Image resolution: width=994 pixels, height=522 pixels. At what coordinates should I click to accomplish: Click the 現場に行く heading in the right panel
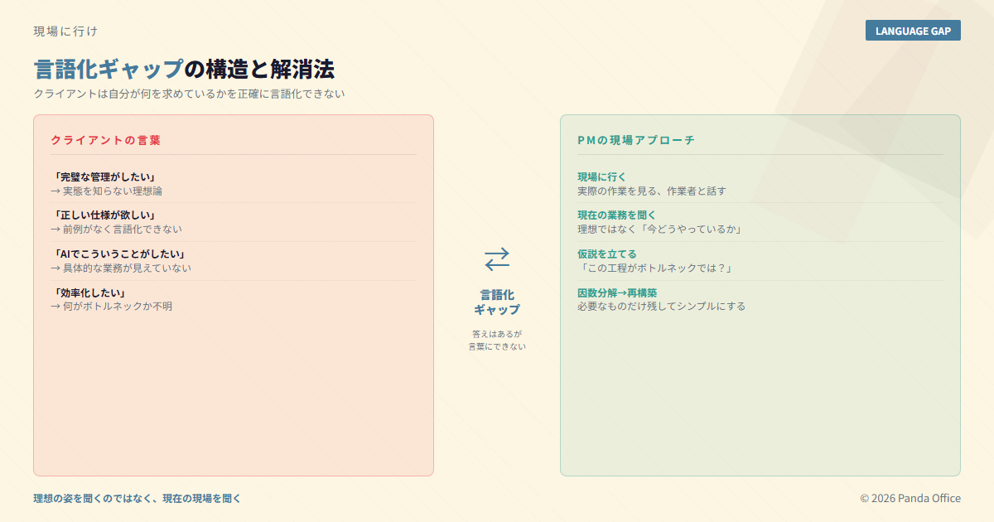coord(601,176)
